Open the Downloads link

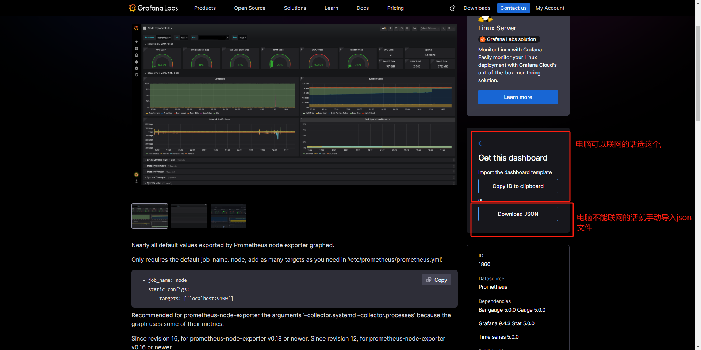click(477, 8)
